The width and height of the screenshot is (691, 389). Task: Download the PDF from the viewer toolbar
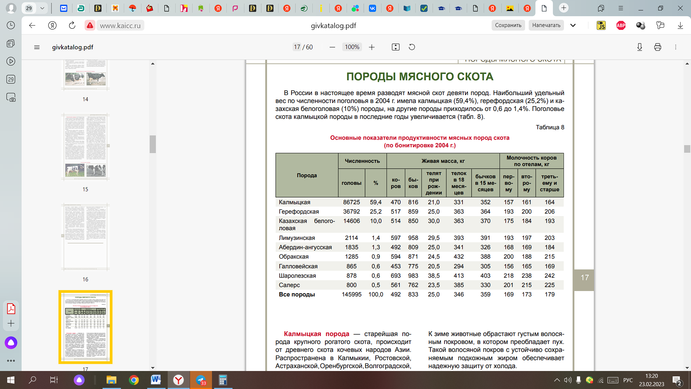640,47
